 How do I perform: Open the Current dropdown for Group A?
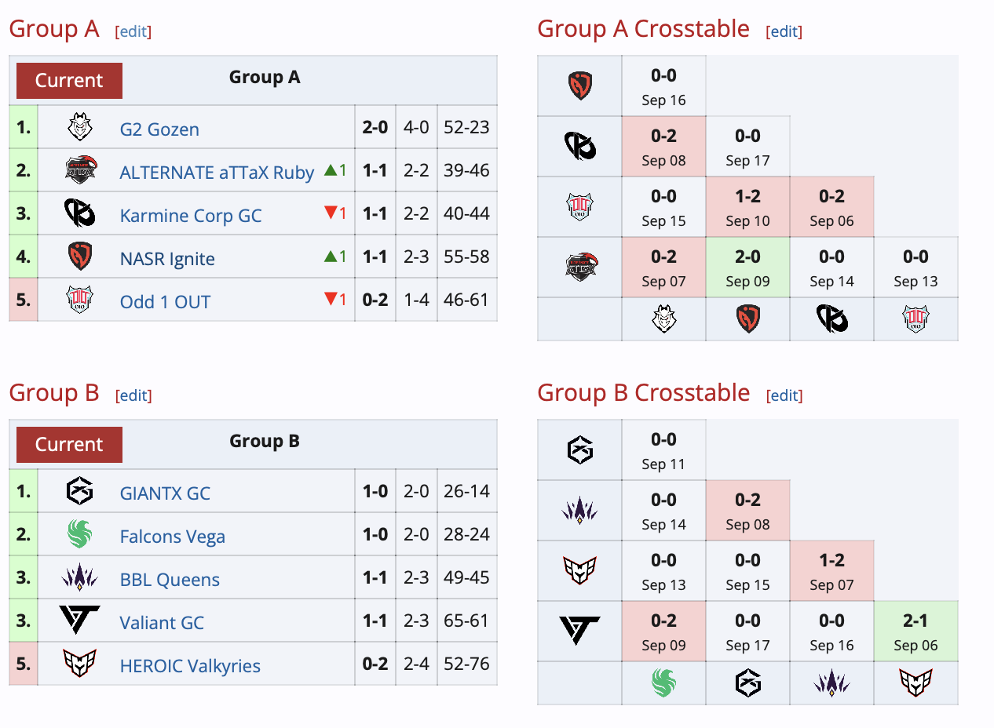[69, 81]
